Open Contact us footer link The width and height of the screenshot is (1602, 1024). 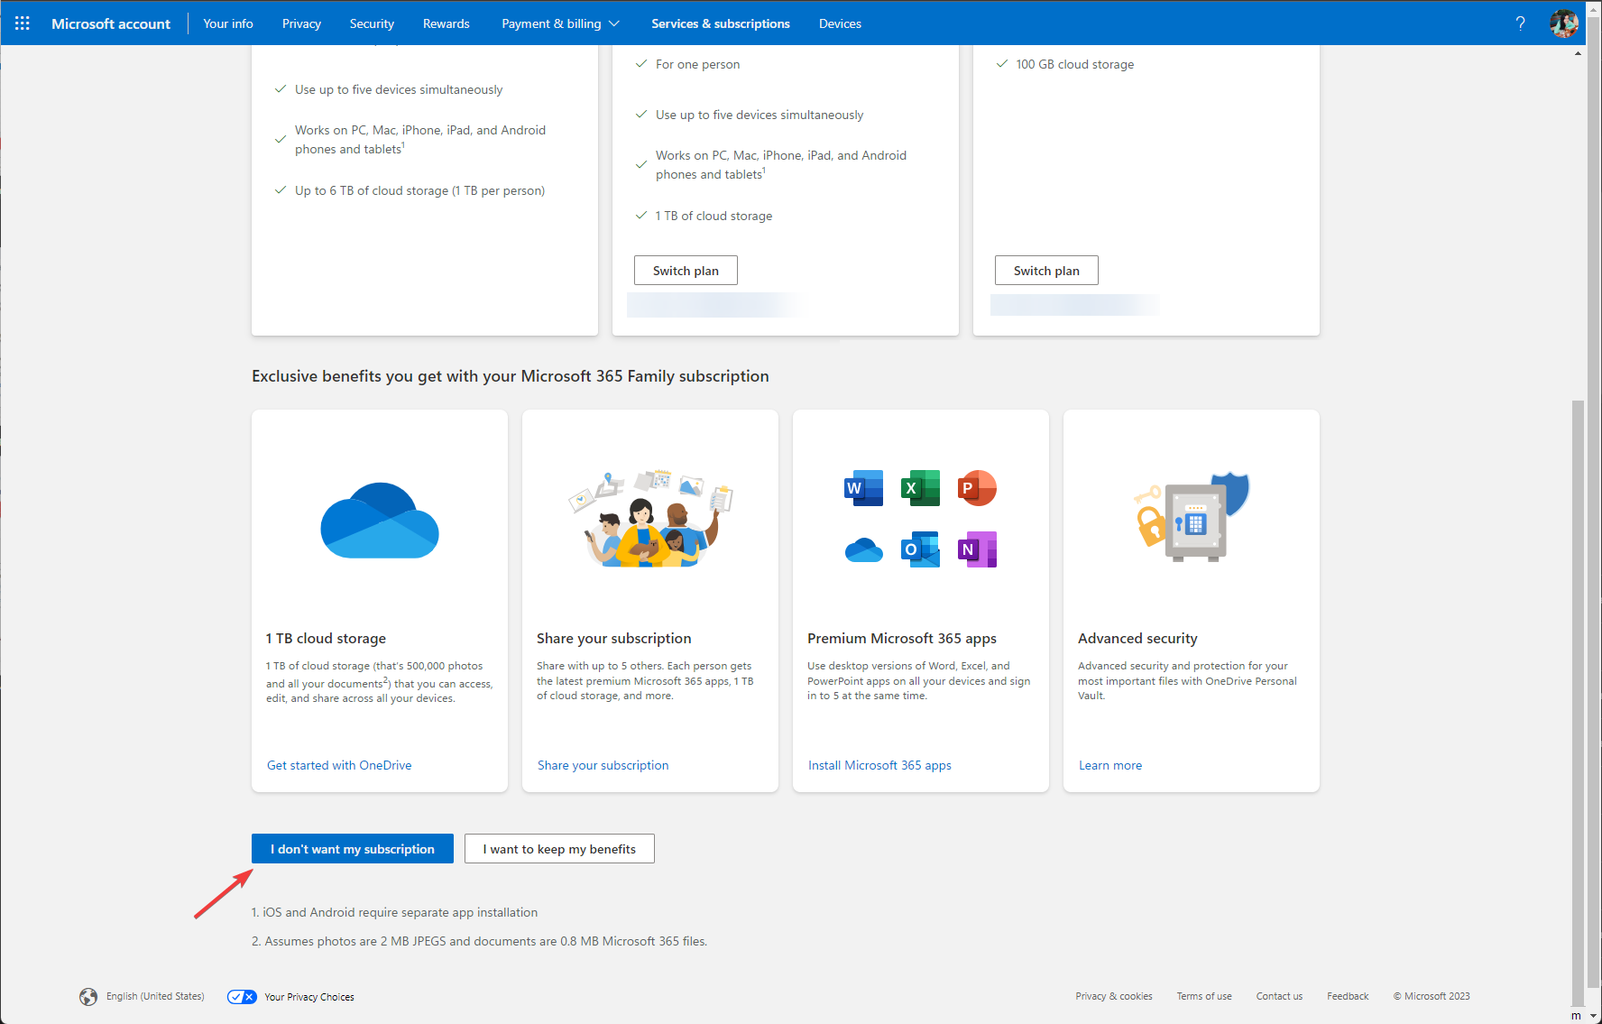[1279, 997]
